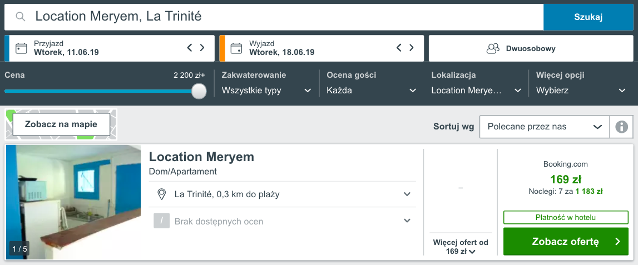Open the Lokalizacja dropdown
Image resolution: width=638 pixels, height=265 pixels.
point(477,91)
